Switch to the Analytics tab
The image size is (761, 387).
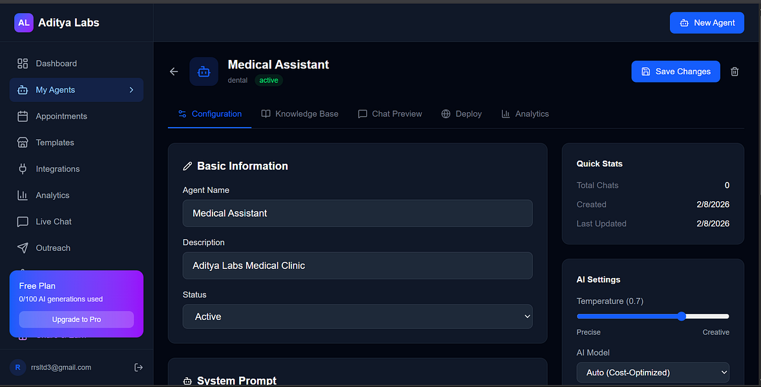(x=525, y=114)
